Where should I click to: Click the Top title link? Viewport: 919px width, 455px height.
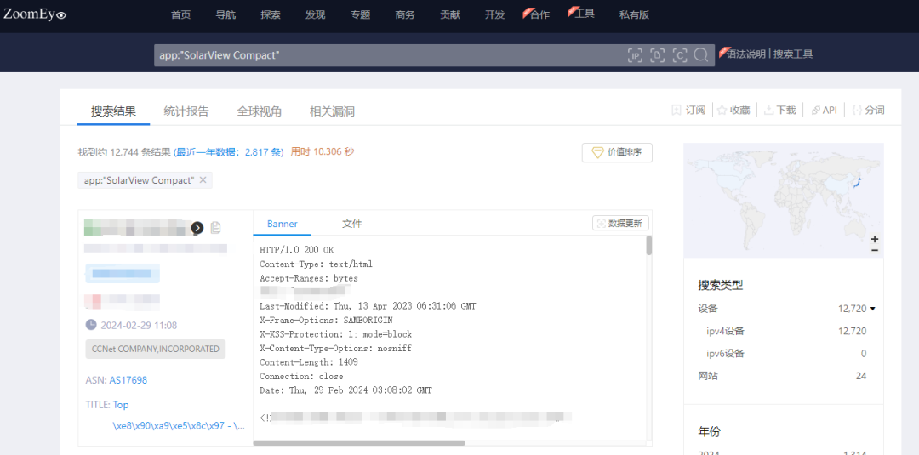[x=121, y=405]
